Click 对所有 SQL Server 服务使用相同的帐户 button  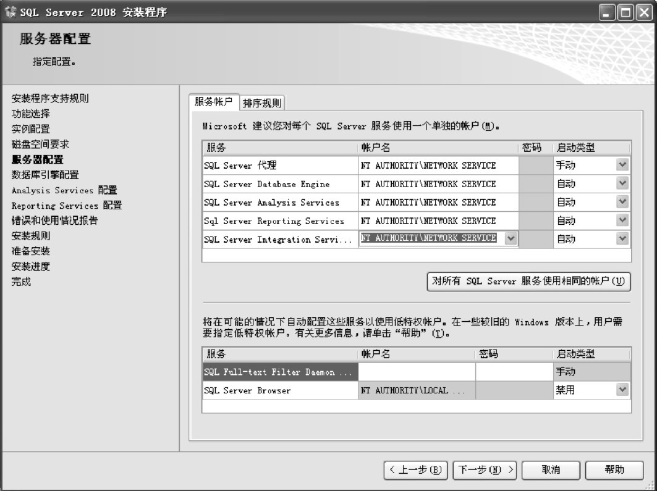coord(528,281)
